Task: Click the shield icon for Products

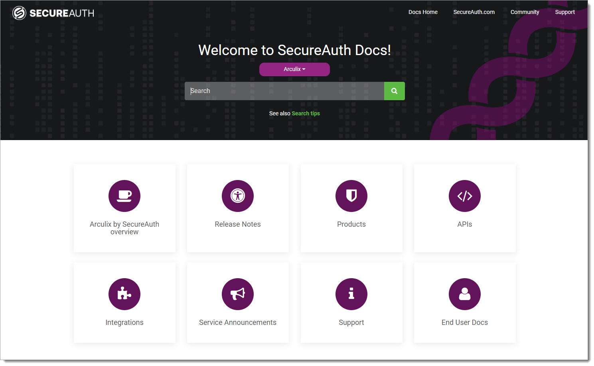Action: 351,196
